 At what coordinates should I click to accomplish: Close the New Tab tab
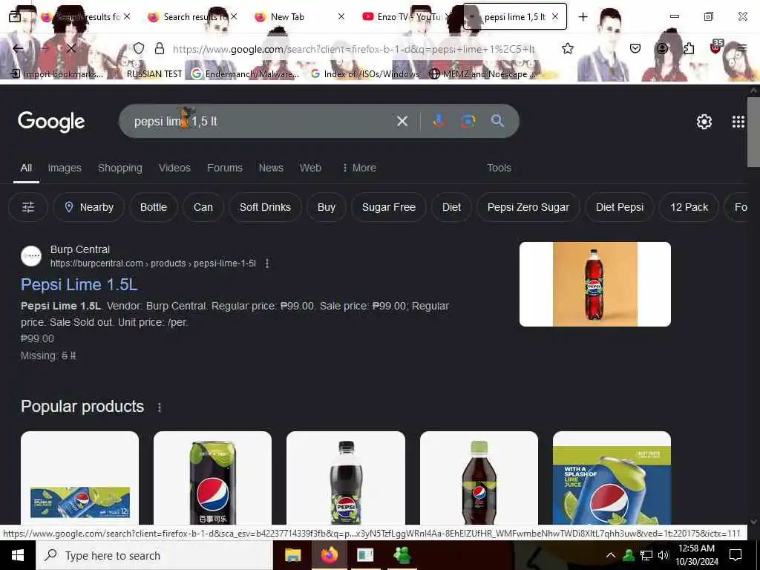click(x=341, y=17)
